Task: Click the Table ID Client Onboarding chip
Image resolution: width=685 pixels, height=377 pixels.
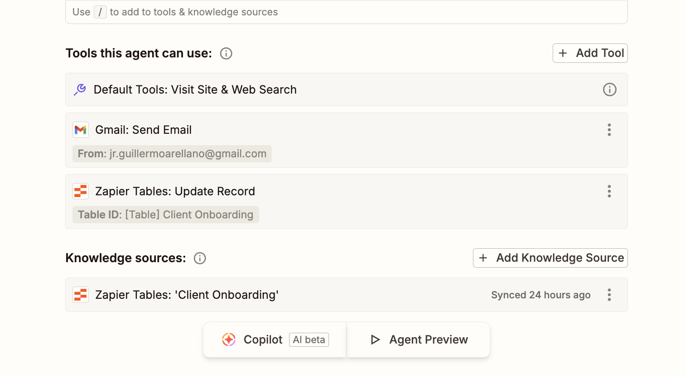Action: [x=166, y=215]
